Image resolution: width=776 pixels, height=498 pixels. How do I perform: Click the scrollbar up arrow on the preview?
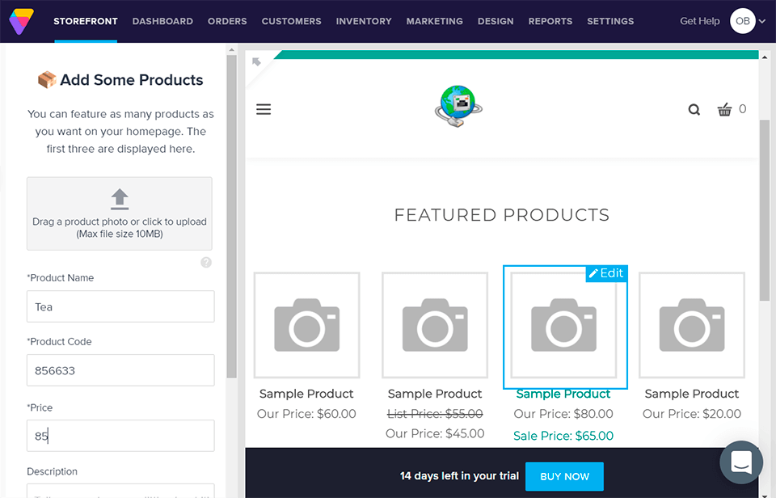tap(764, 55)
